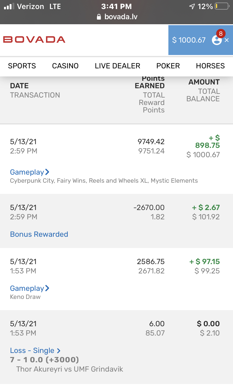This screenshot has height=389, width=233.
Task: Open the Bonus Rewarded transaction link
Action: (x=39, y=234)
